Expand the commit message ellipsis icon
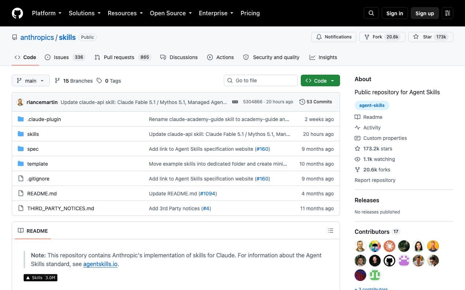 pos(235,102)
